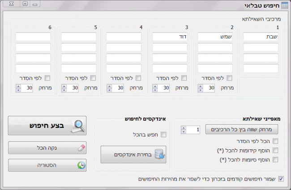
Task: Click the field containing דוד
Action: tap(170, 37)
